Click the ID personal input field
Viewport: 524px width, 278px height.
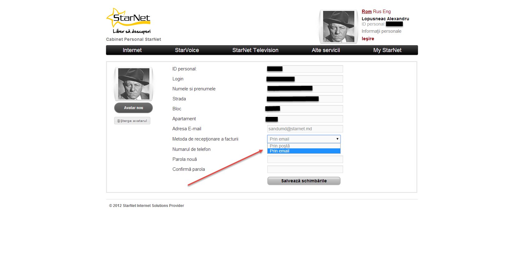coord(305,69)
